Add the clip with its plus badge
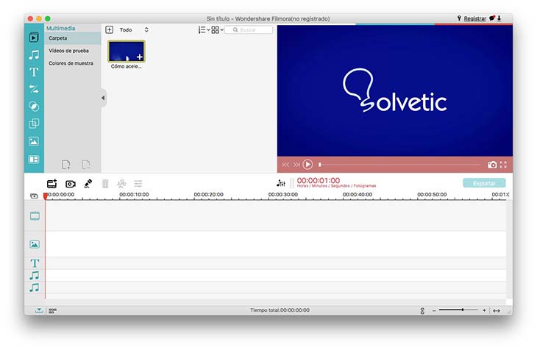The width and height of the screenshot is (537, 350). coord(140,57)
